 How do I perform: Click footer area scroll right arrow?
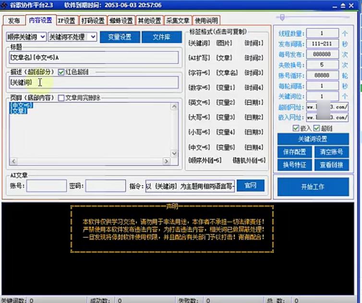[166, 161]
